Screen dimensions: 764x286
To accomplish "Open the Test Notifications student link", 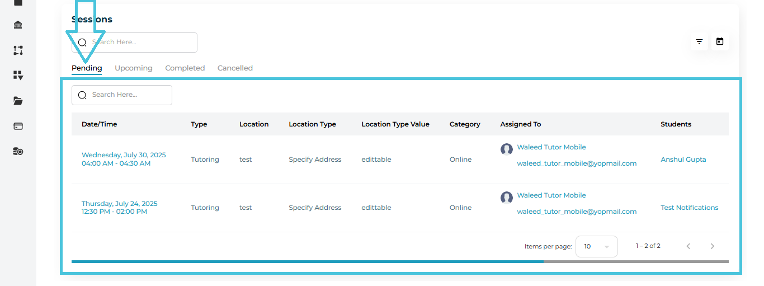I will click(x=689, y=208).
